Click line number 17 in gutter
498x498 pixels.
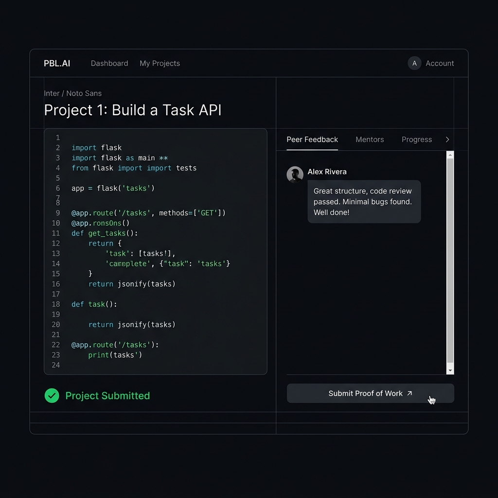click(x=56, y=294)
